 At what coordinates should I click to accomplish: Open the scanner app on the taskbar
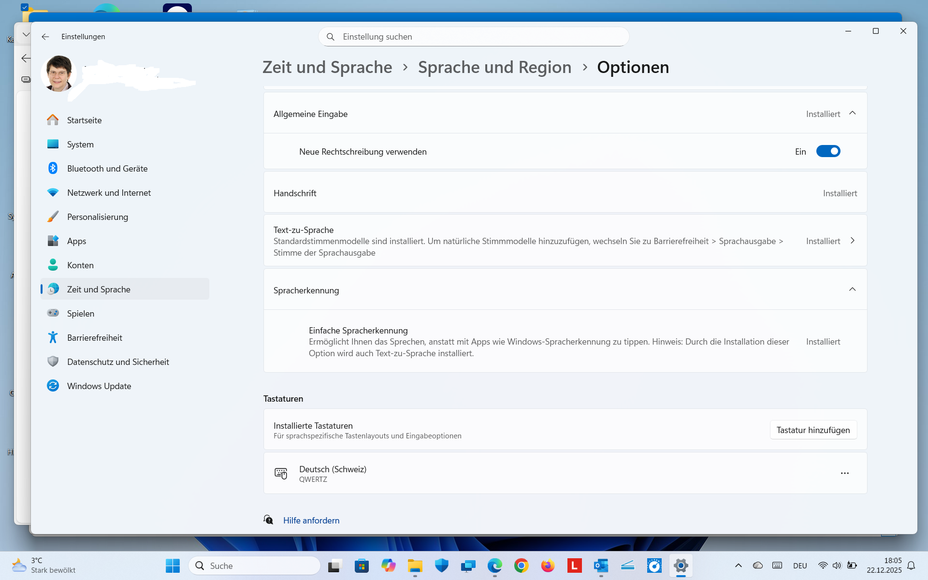tap(627, 565)
